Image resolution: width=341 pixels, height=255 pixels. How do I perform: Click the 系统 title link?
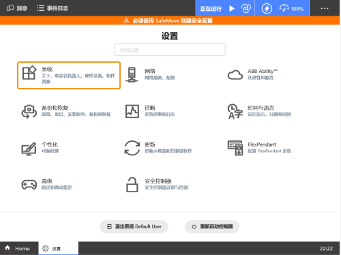(47, 69)
